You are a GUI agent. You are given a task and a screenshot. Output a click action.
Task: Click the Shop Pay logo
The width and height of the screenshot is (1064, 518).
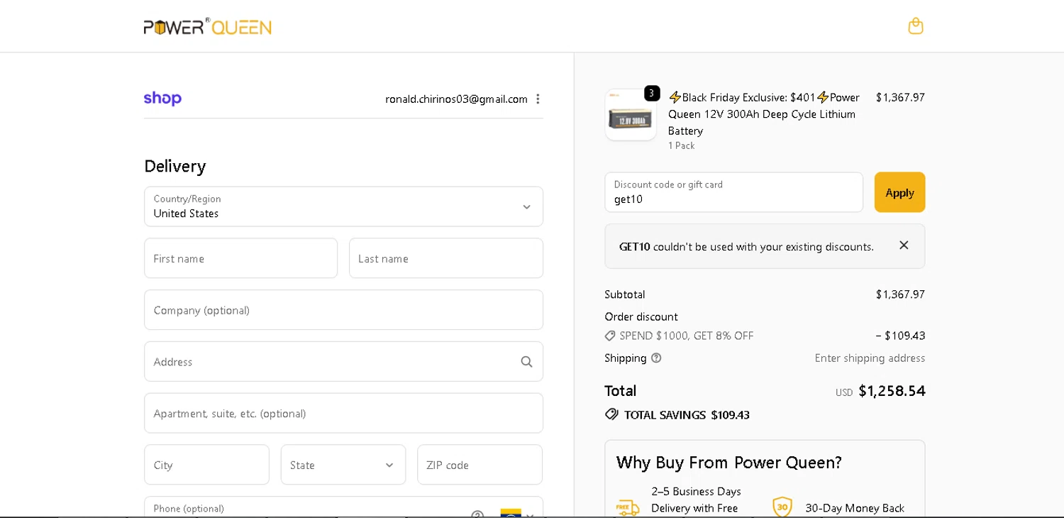point(162,99)
